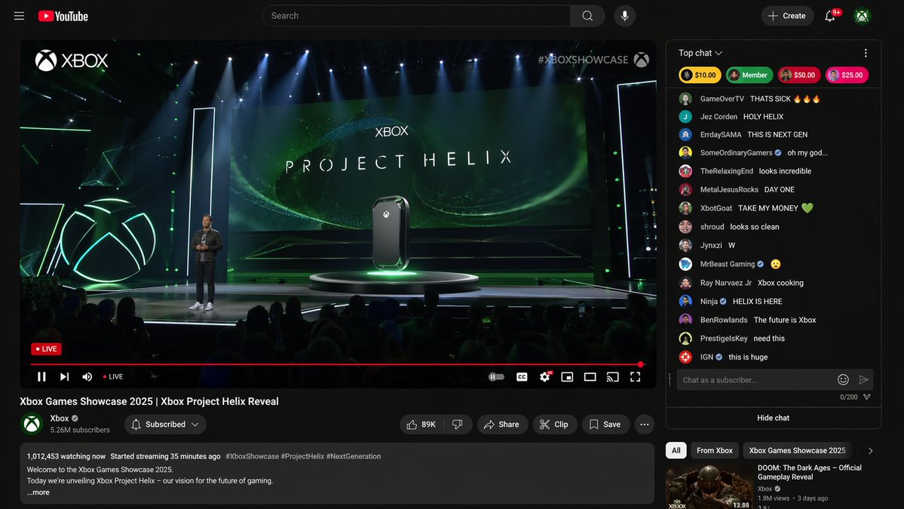Click the search magnifier button
Screen dimensions: 904x509
[x=587, y=16]
